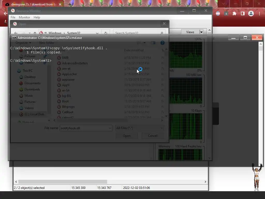Select (C:) Local Disk in navigation pane
This screenshot has height=199, width=265.
(34, 114)
